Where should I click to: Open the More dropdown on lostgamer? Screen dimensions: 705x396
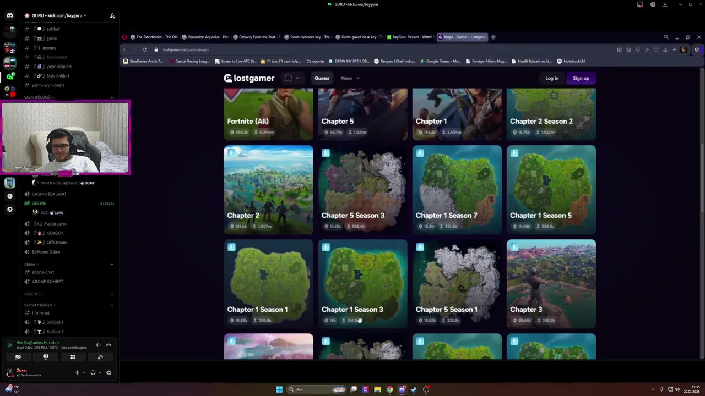click(x=350, y=78)
